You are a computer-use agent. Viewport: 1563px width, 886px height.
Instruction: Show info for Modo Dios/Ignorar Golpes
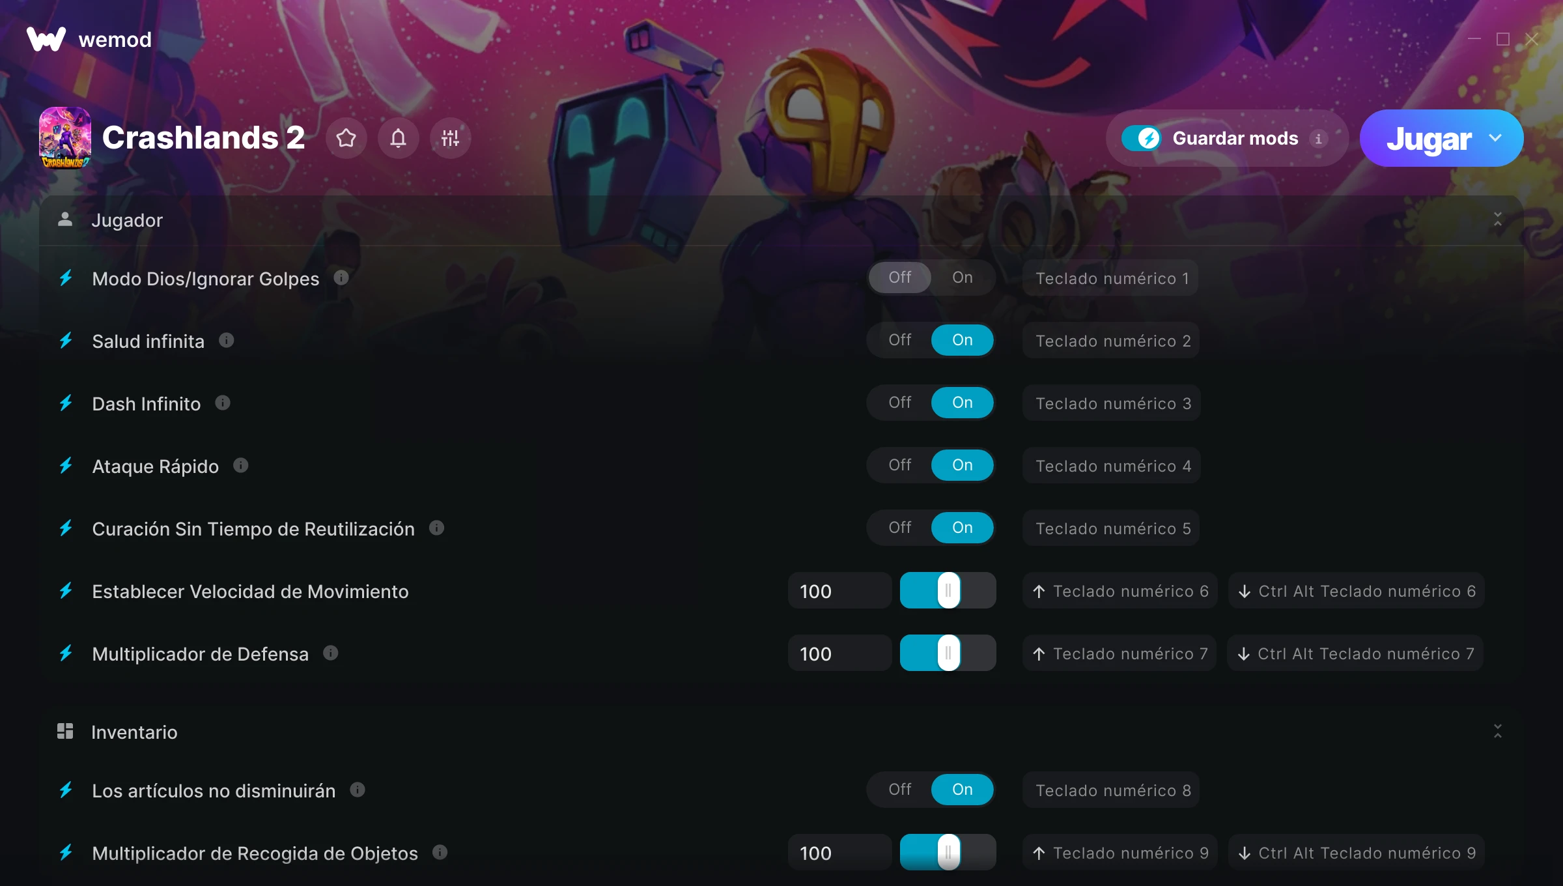tap(341, 278)
